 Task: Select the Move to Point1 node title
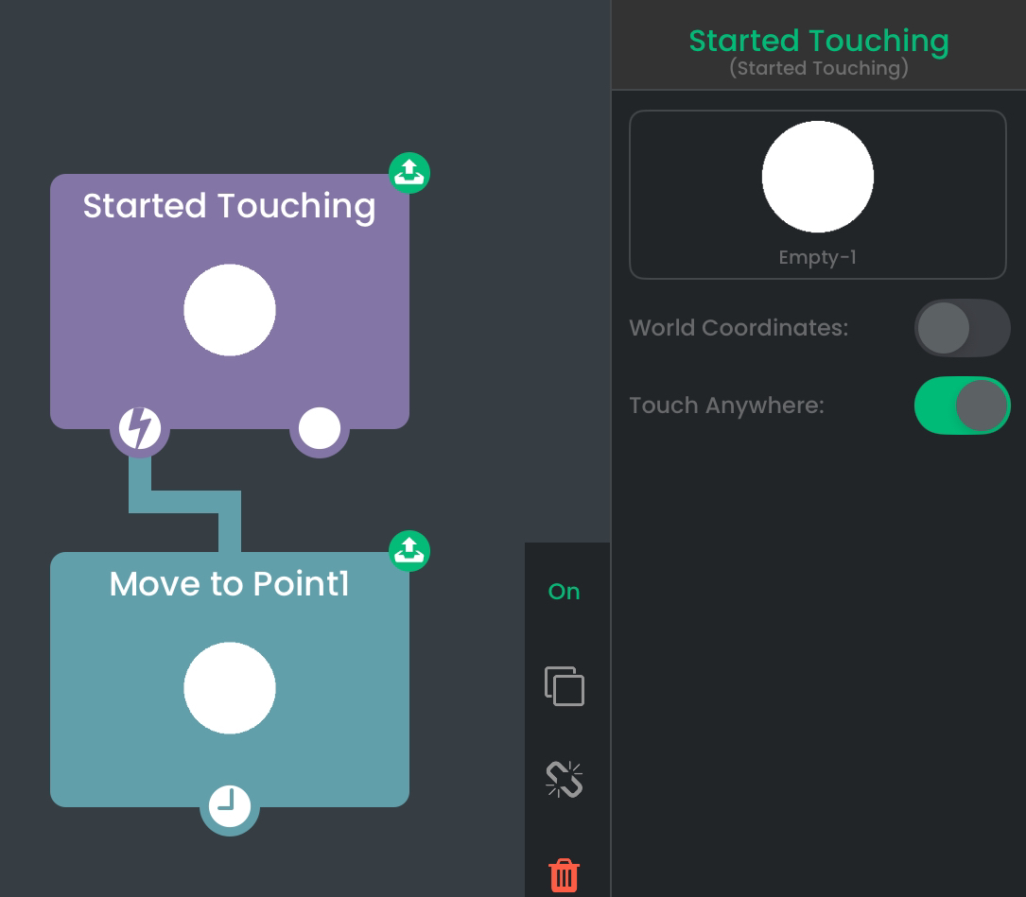[229, 584]
